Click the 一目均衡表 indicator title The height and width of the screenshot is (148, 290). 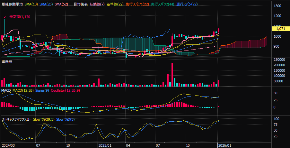(x=79, y=5)
